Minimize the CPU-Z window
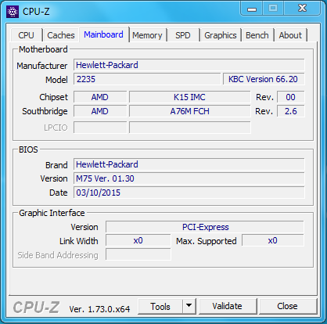The width and height of the screenshot is (327, 324). coord(252,9)
